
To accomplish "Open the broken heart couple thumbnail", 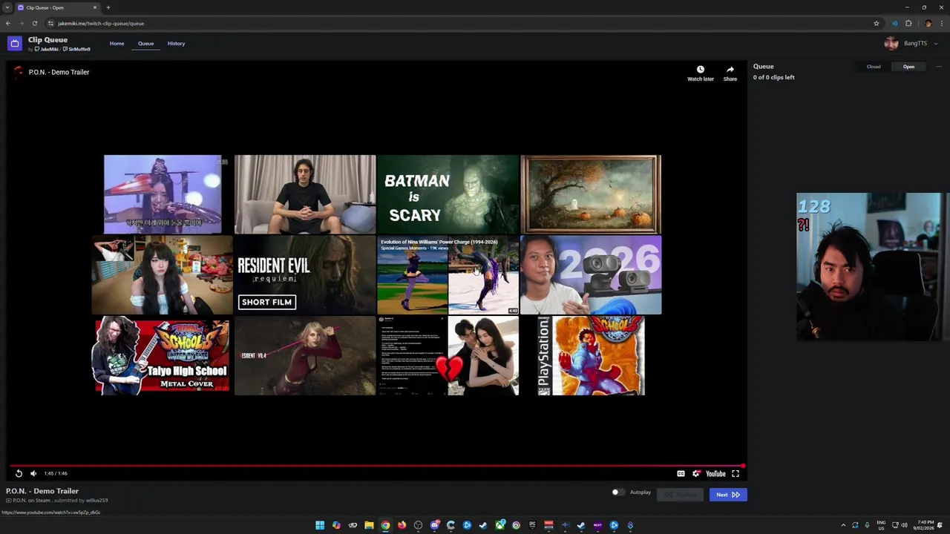I will click(448, 356).
